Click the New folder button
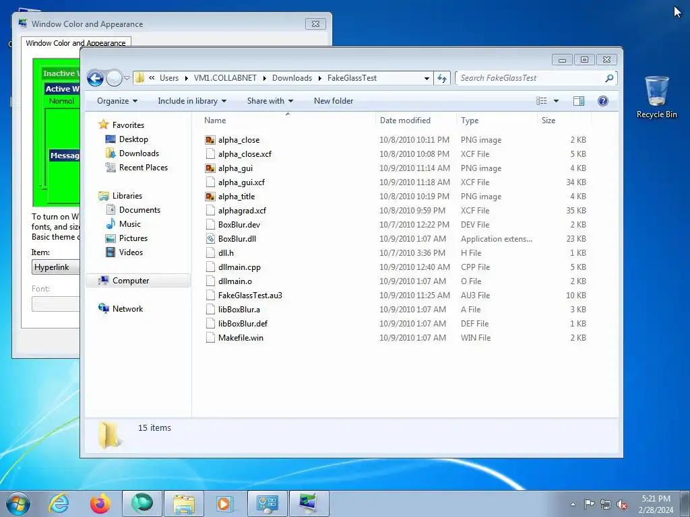Viewport: 690px width, 517px height. 334,101
